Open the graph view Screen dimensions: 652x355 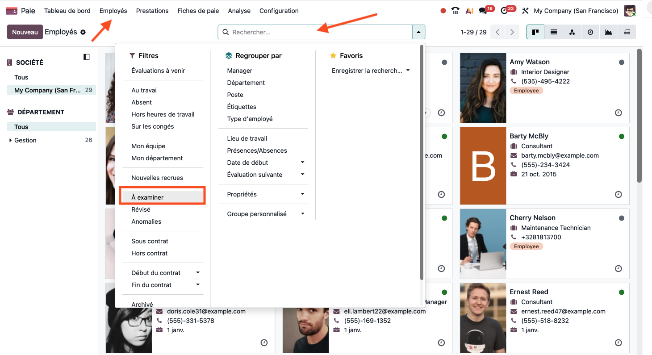608,32
